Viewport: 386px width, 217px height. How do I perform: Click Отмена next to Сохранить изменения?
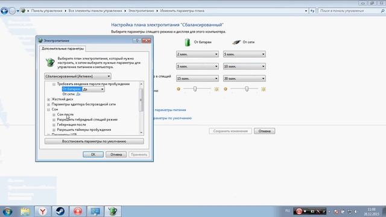(x=264, y=131)
